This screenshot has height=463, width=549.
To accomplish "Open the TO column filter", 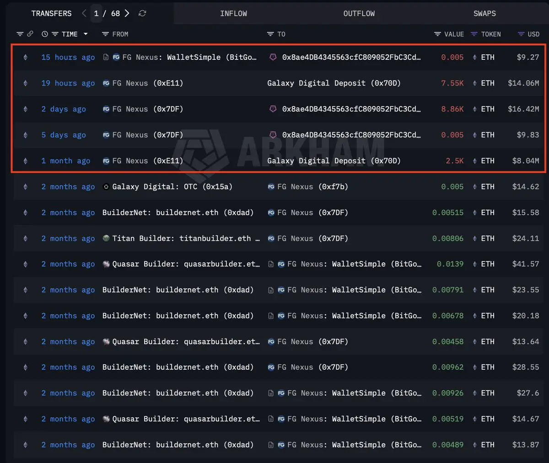I will pyautogui.click(x=270, y=34).
